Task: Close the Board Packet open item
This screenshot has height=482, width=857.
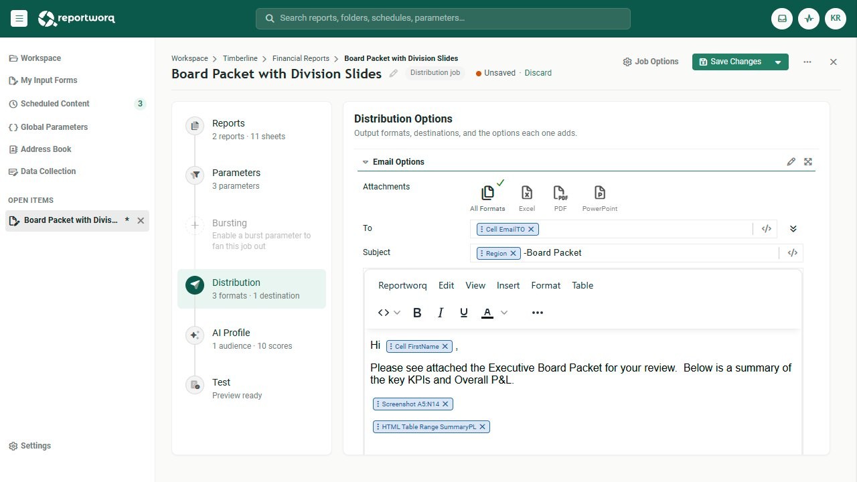Action: 141,220
